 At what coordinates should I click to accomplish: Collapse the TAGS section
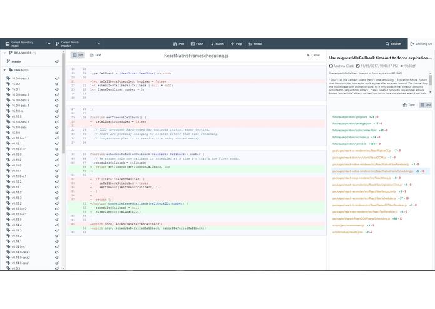coord(4,70)
